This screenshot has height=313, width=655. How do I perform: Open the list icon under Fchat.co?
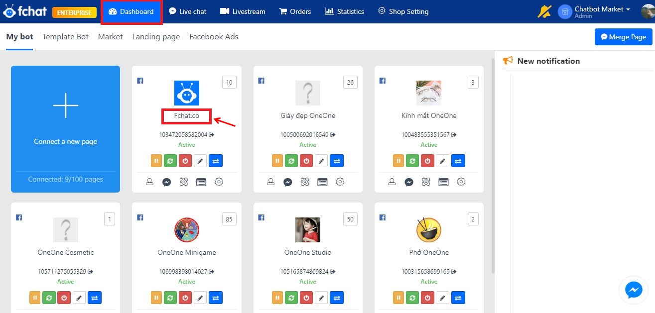point(201,182)
